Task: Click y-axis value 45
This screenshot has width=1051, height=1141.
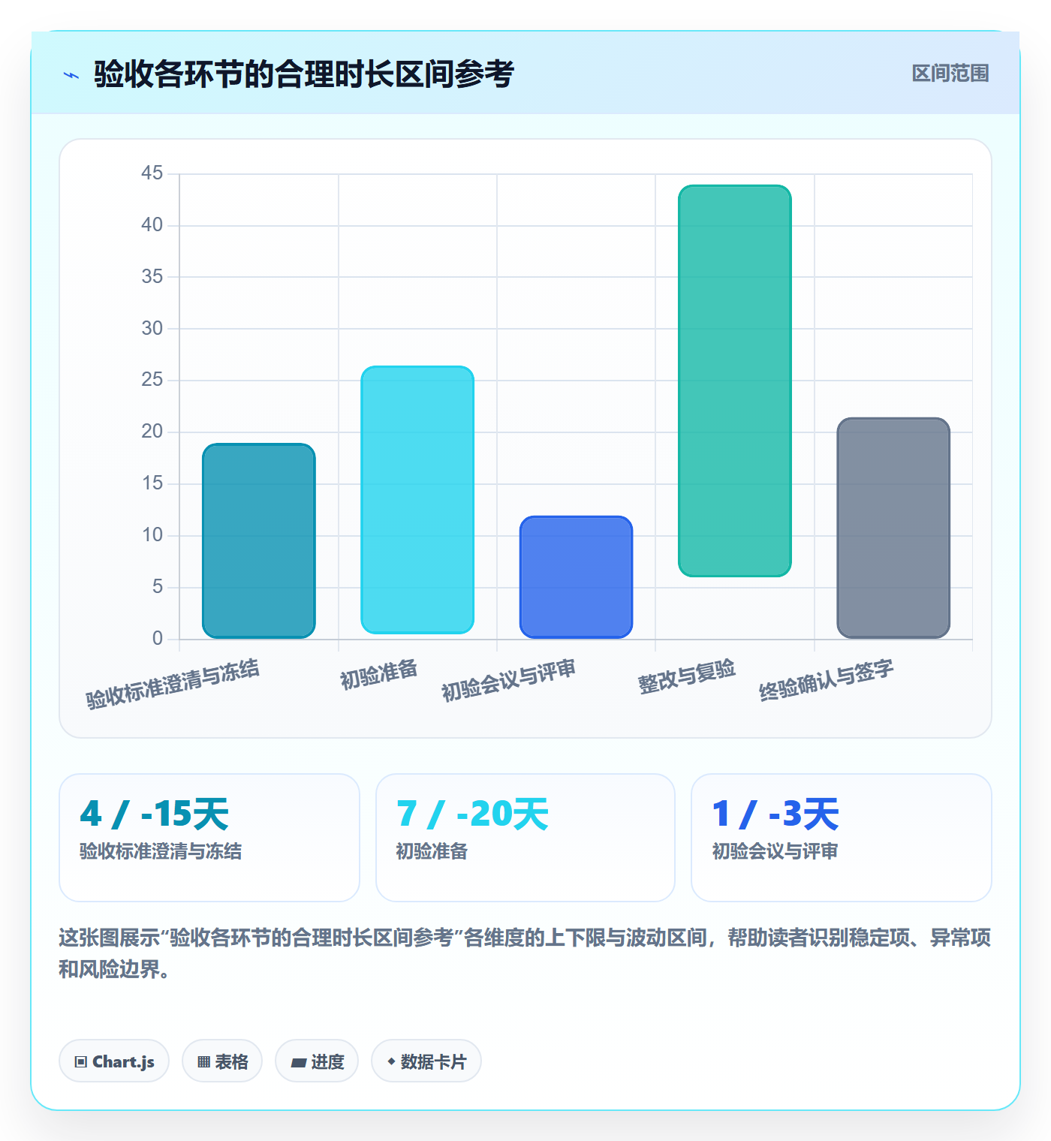Action: [152, 173]
